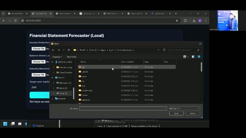The image size is (246, 138).
Task: Collapse the OPPO Find device tree node
Action: 52,62
